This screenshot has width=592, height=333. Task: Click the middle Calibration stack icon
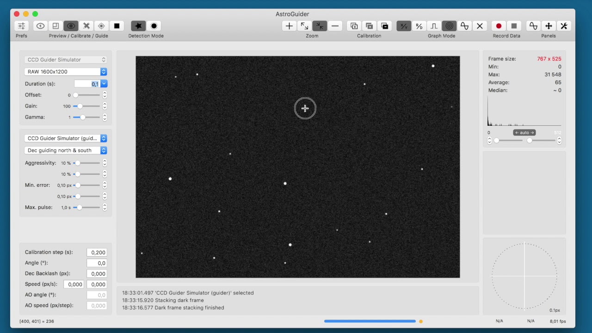tap(369, 26)
